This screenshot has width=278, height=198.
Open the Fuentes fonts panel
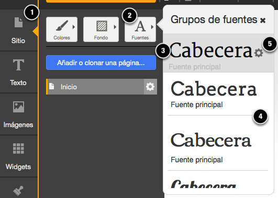(140, 29)
